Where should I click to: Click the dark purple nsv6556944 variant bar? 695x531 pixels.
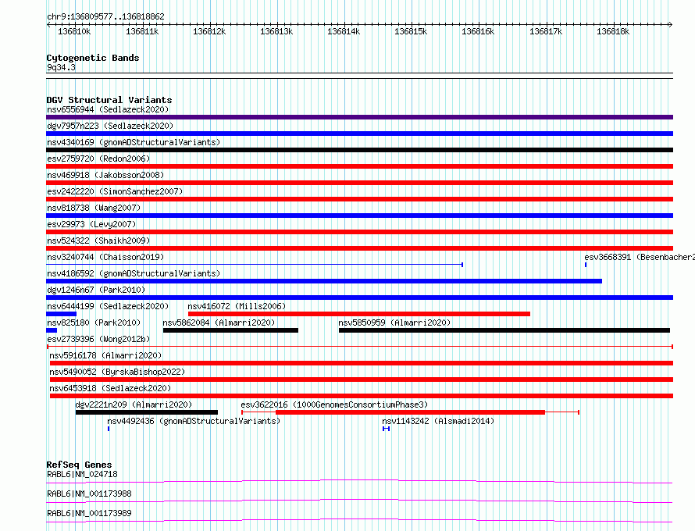359,117
